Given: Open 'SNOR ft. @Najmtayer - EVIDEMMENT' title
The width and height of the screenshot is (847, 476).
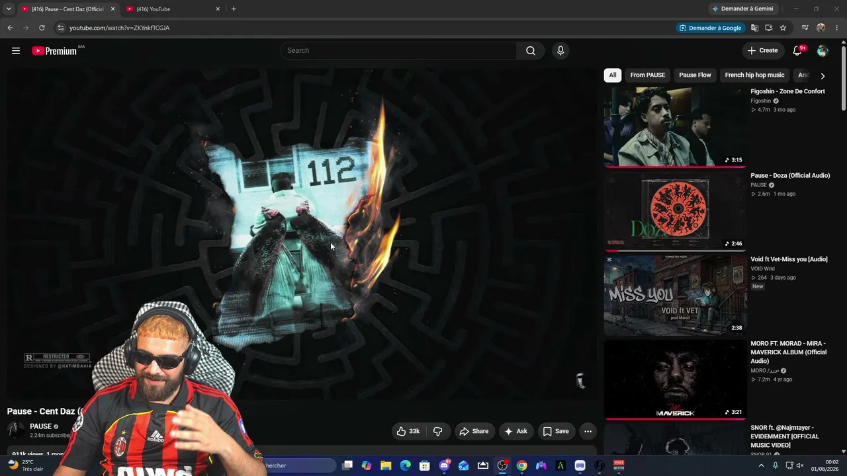Looking at the screenshot, I should click(x=785, y=436).
